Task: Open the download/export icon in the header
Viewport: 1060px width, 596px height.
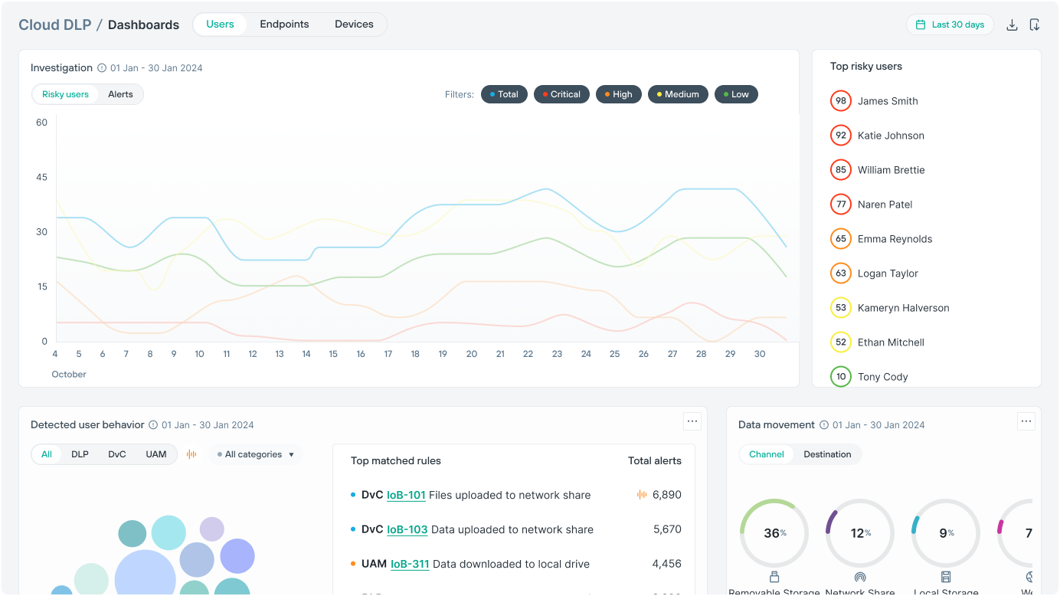Action: pyautogui.click(x=1012, y=25)
